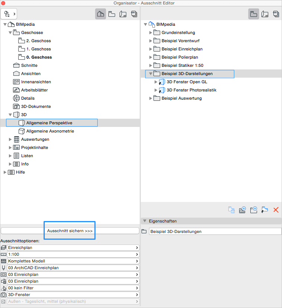Click the view settings icon in bottom toolbar

pyautogui.click(x=231, y=210)
